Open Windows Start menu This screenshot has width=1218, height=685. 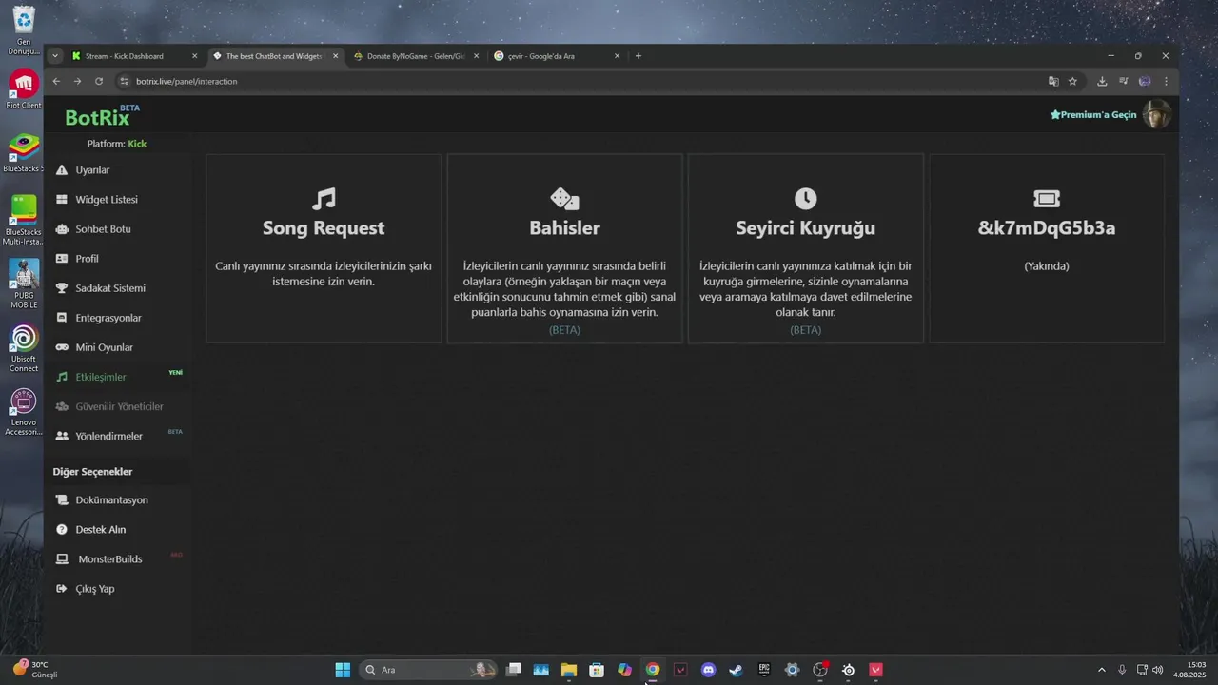click(343, 670)
